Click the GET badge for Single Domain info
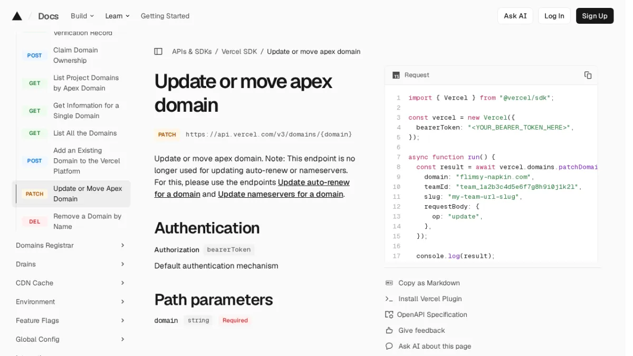Image resolution: width=633 pixels, height=356 pixels. coord(35,111)
